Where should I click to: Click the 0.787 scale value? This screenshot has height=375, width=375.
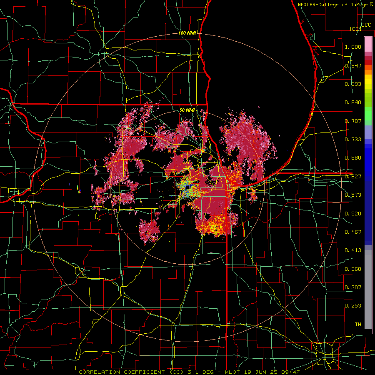coord(353,121)
